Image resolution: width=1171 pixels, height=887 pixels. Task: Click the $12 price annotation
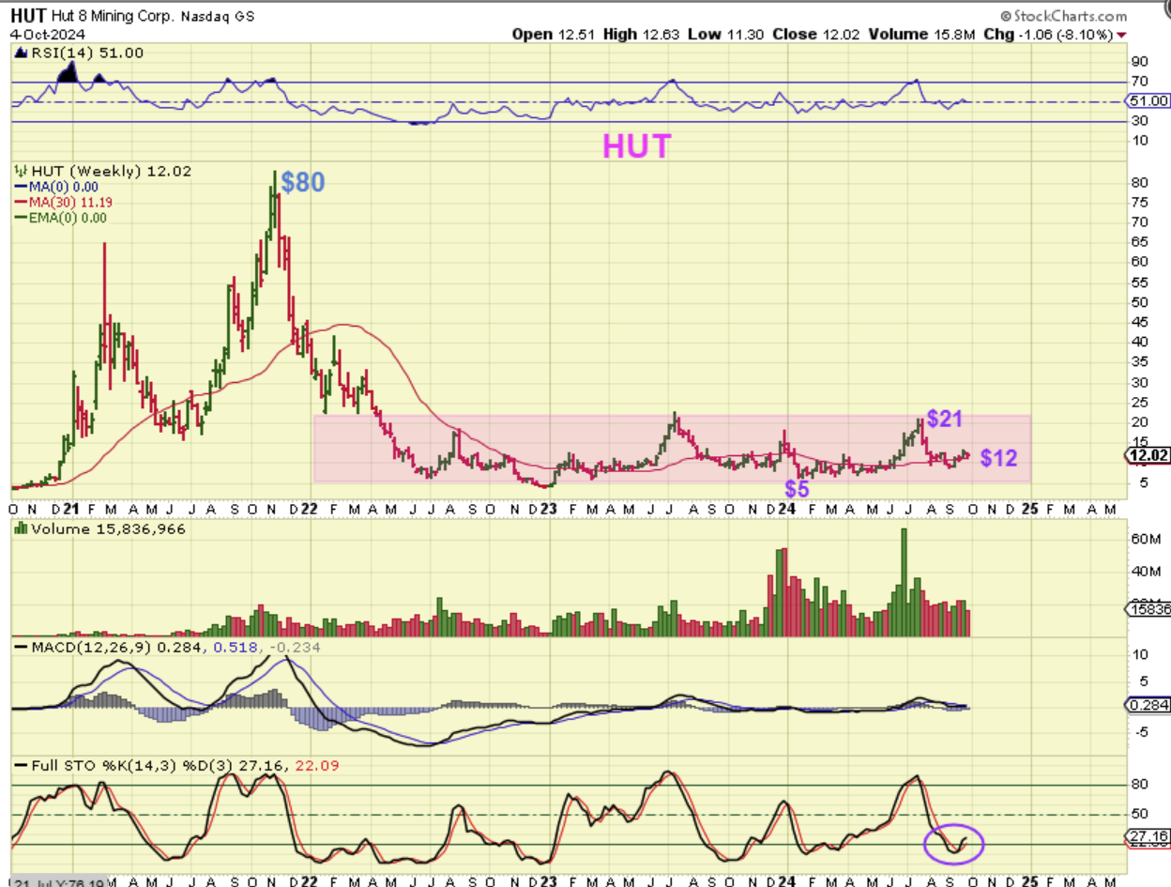999,458
